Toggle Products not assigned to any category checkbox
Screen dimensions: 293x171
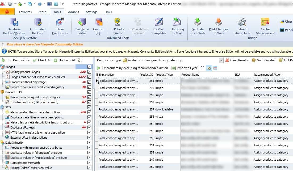pyautogui.click(x=89, y=97)
